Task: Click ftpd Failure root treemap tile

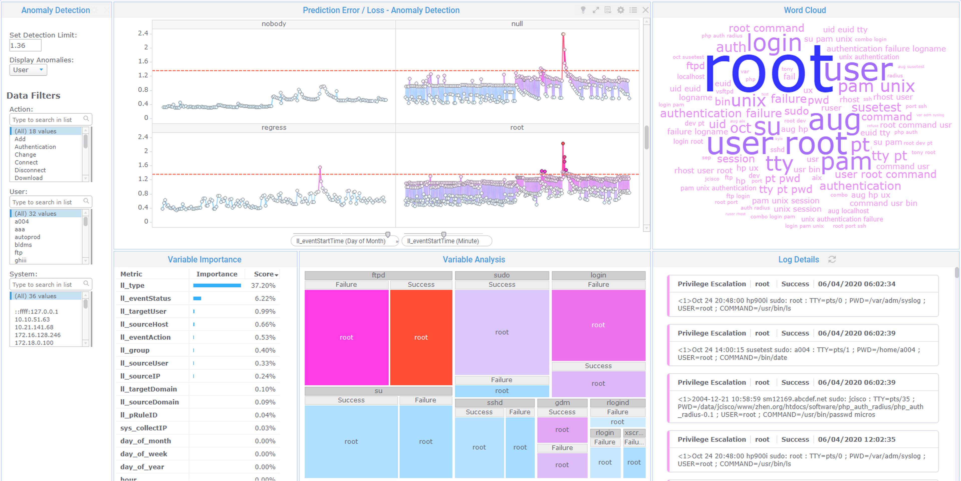Action: [346, 337]
